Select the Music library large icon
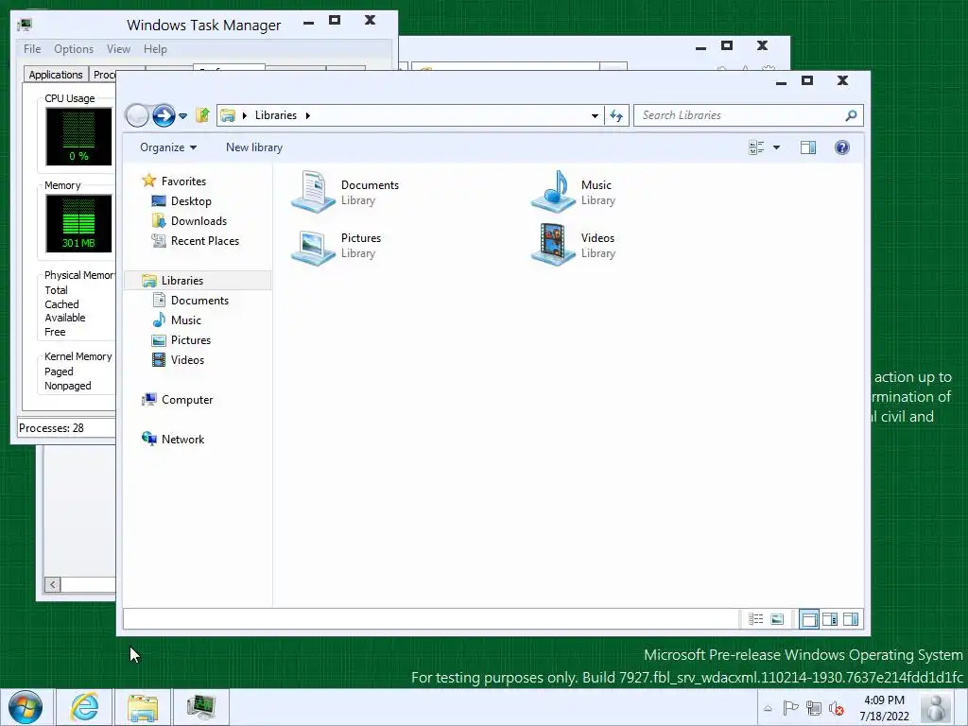Image resolution: width=968 pixels, height=726 pixels. (554, 192)
